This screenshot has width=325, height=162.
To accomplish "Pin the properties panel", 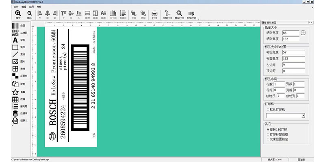I will (x=309, y=23).
